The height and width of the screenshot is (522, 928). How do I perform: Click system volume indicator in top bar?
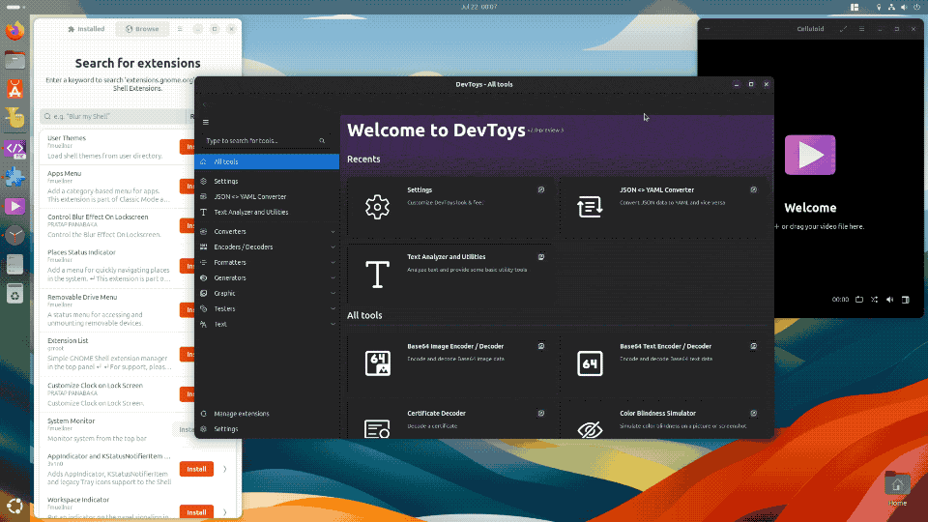(x=904, y=7)
